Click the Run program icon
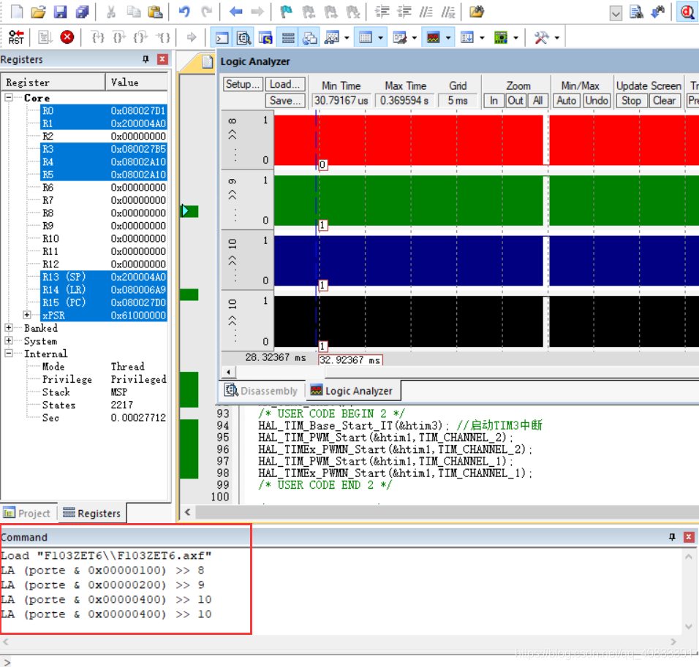Screen dimensions: 699x667 [45, 37]
